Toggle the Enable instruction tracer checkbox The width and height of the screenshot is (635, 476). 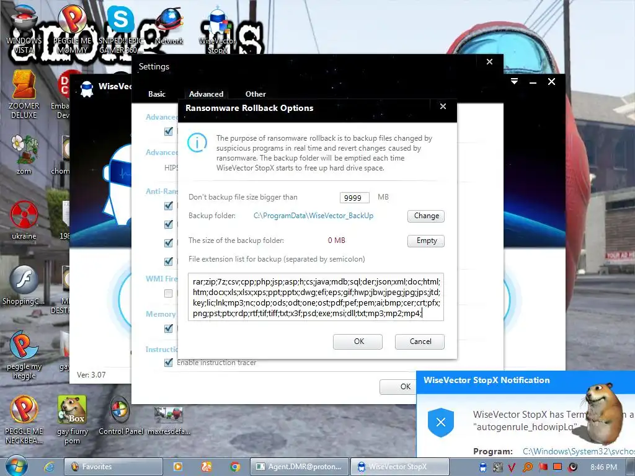click(169, 362)
